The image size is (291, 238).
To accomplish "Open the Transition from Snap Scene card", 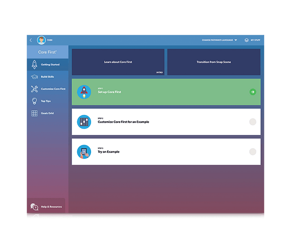I will click(214, 62).
